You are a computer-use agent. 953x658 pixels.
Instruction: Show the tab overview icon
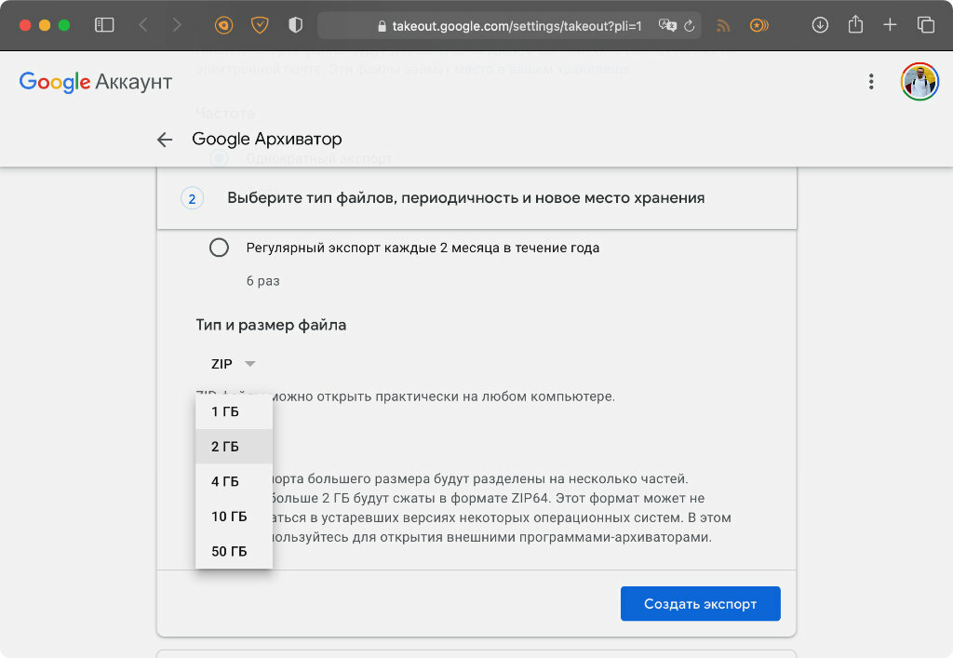point(926,25)
